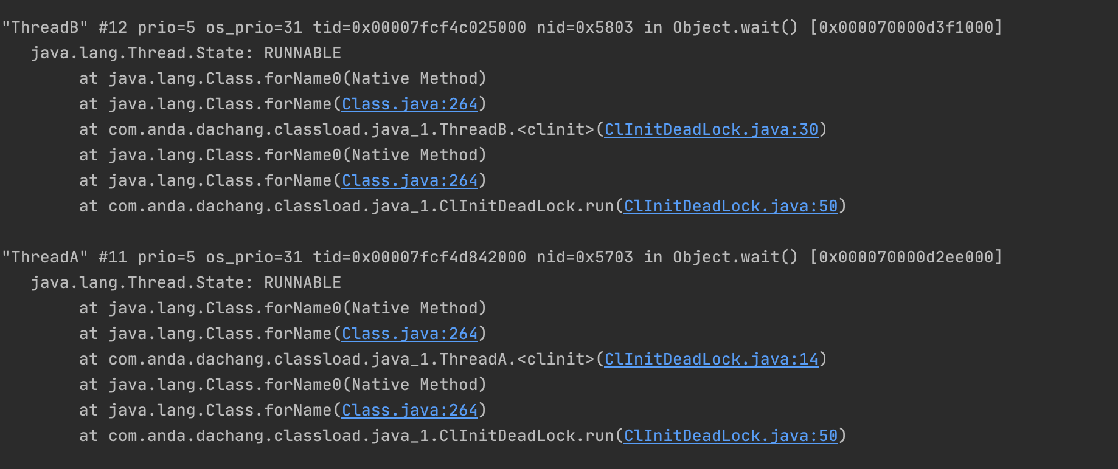The height and width of the screenshot is (469, 1118).
Task: Click the [0x000070000d2ee000] address text
Action: [x=906, y=257]
